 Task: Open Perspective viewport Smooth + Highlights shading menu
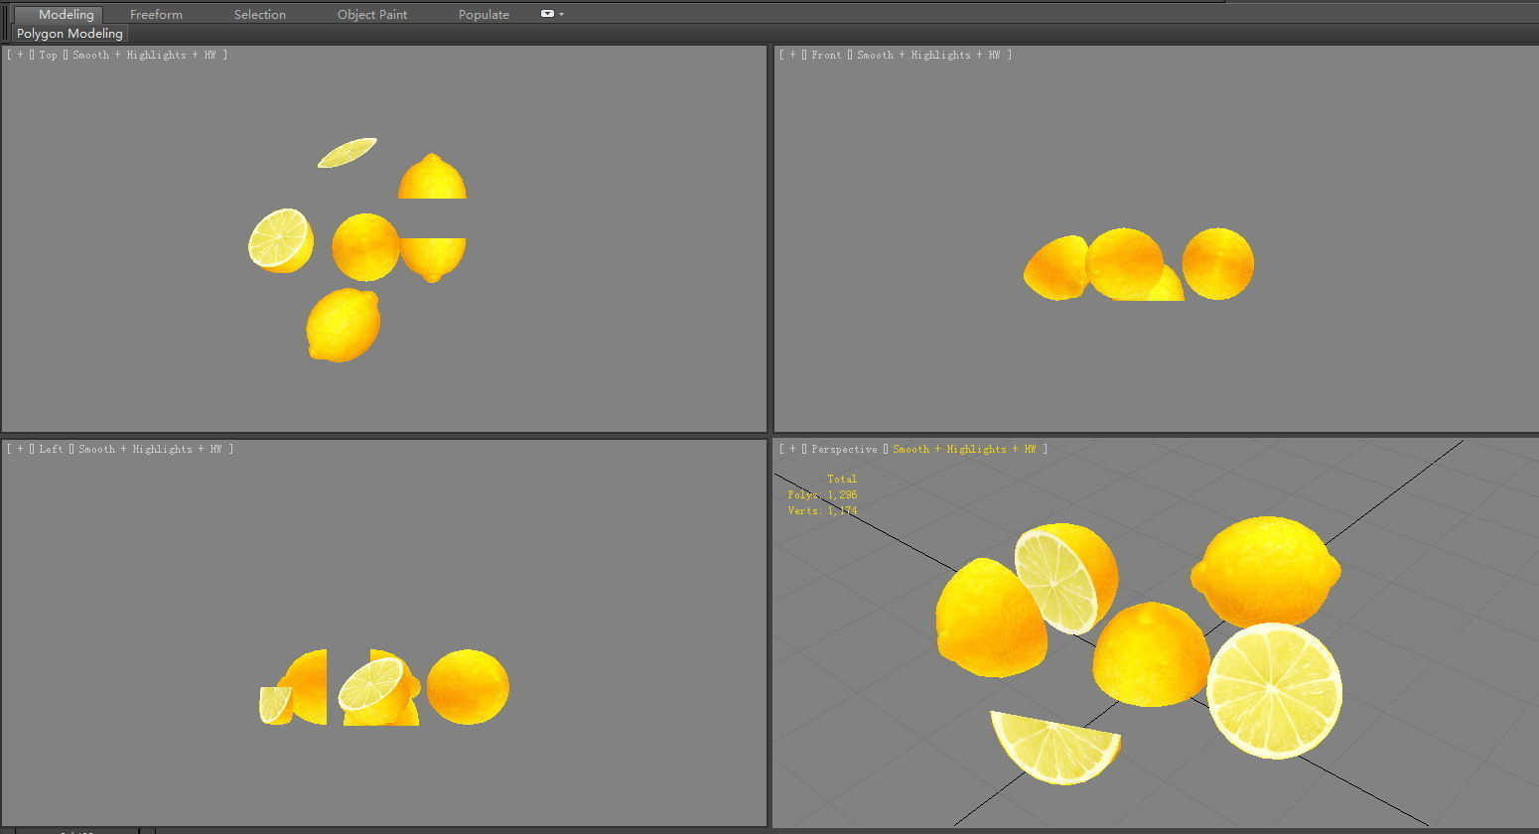tap(964, 450)
